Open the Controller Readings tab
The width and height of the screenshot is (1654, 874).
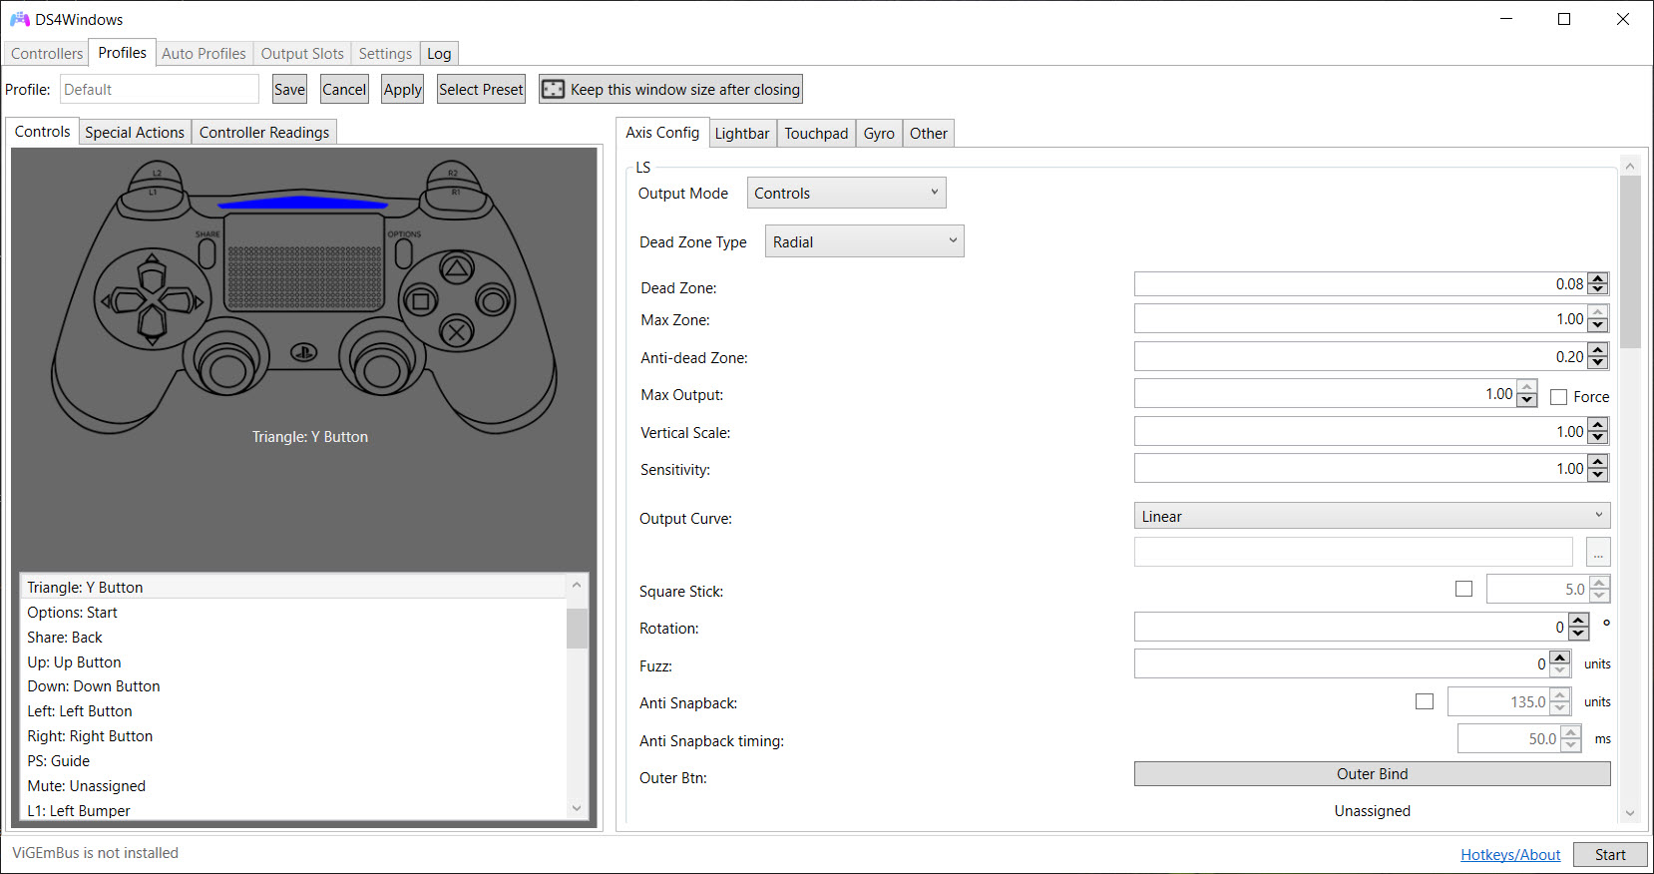coord(264,133)
